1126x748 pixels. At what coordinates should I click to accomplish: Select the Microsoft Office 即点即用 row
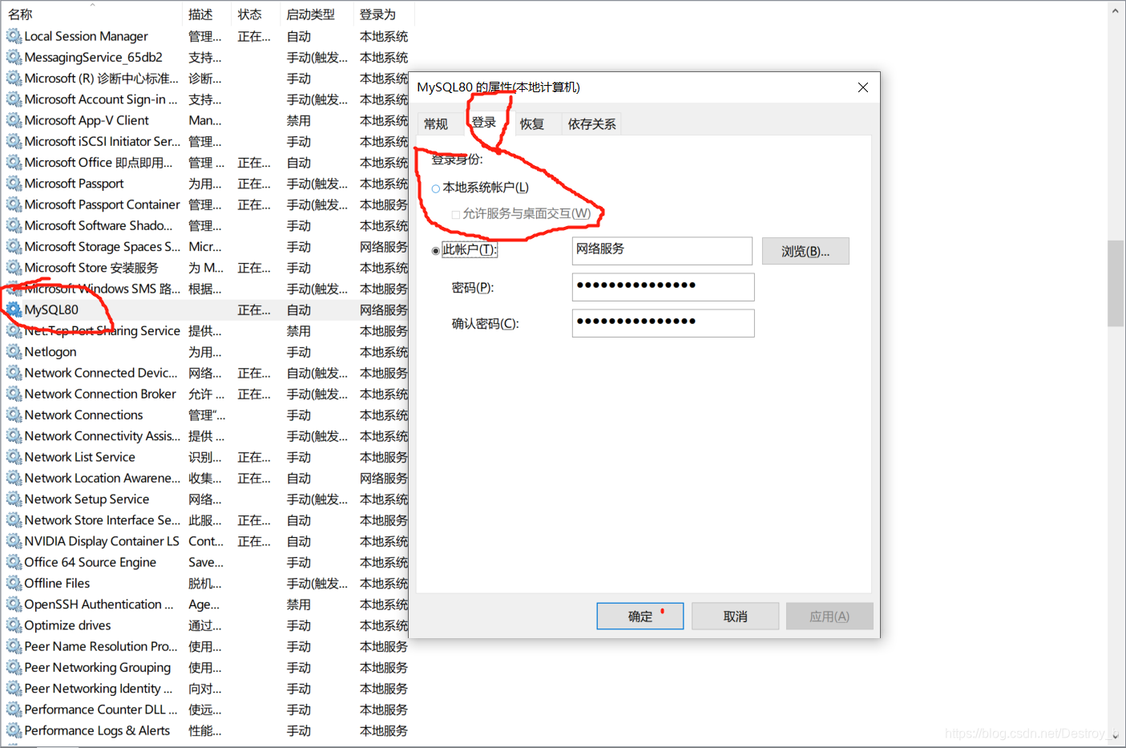(x=207, y=163)
